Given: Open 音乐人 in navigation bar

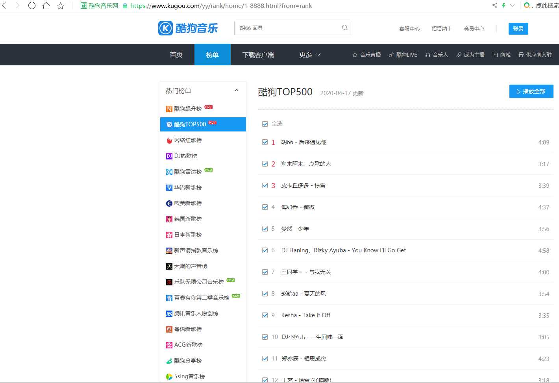Looking at the screenshot, I should point(437,55).
